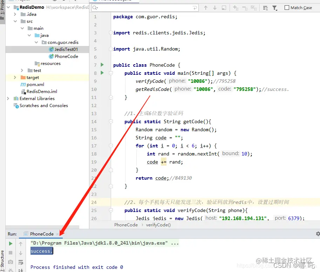Viewport: 320px width, 272px height.
Task: Fold the for loop at line 17
Action: (x=111, y=146)
